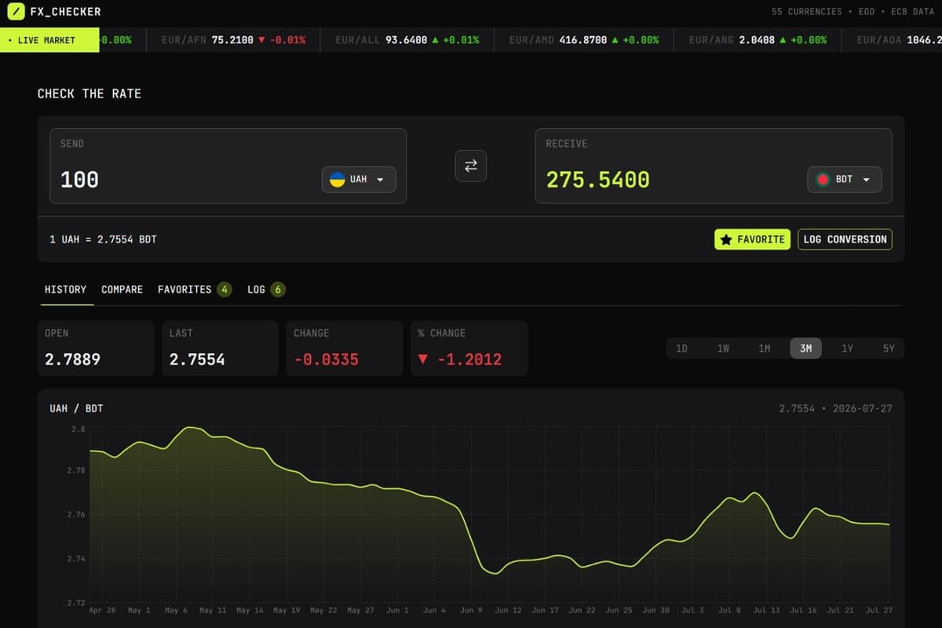Switch to the History tab
The image size is (942, 628).
pyautogui.click(x=65, y=290)
